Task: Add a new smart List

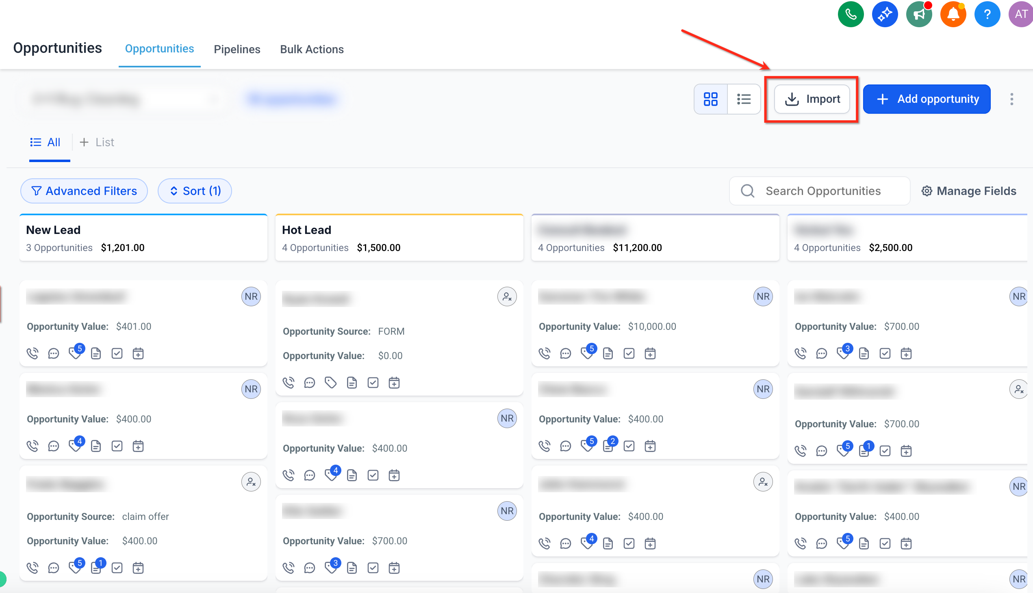Action: point(97,142)
